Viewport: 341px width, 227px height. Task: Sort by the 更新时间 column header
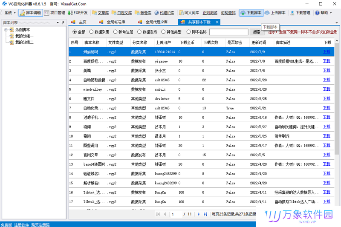click(x=261, y=43)
